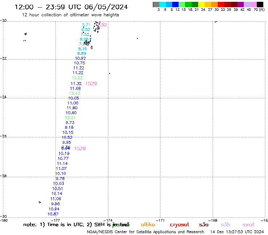The image size is (268, 235).
Task: Click the 's3a' satellite legend label
Action: tap(204, 225)
